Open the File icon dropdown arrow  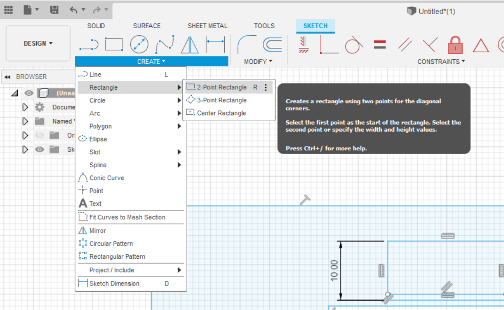(x=37, y=10)
